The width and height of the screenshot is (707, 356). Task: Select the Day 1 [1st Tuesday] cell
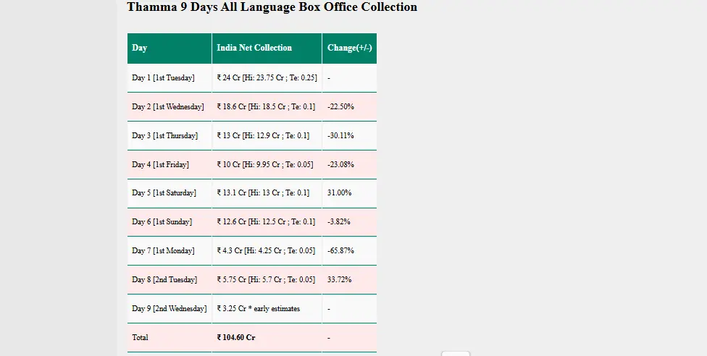click(163, 77)
